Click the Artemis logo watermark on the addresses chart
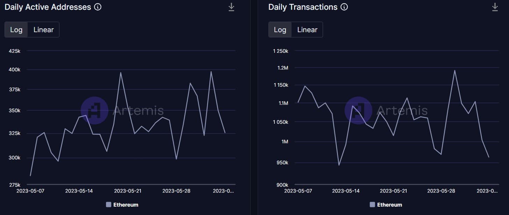Screen dimensions: 509x215 [94, 110]
